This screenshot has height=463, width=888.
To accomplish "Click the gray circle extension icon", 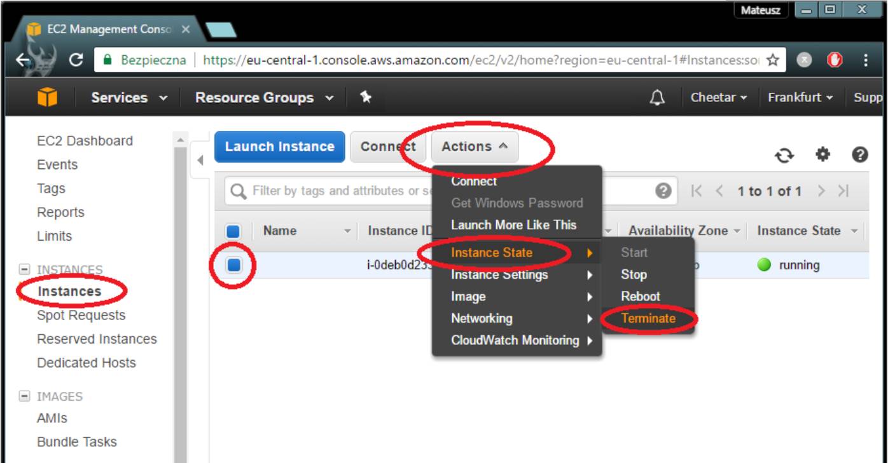I will click(804, 60).
